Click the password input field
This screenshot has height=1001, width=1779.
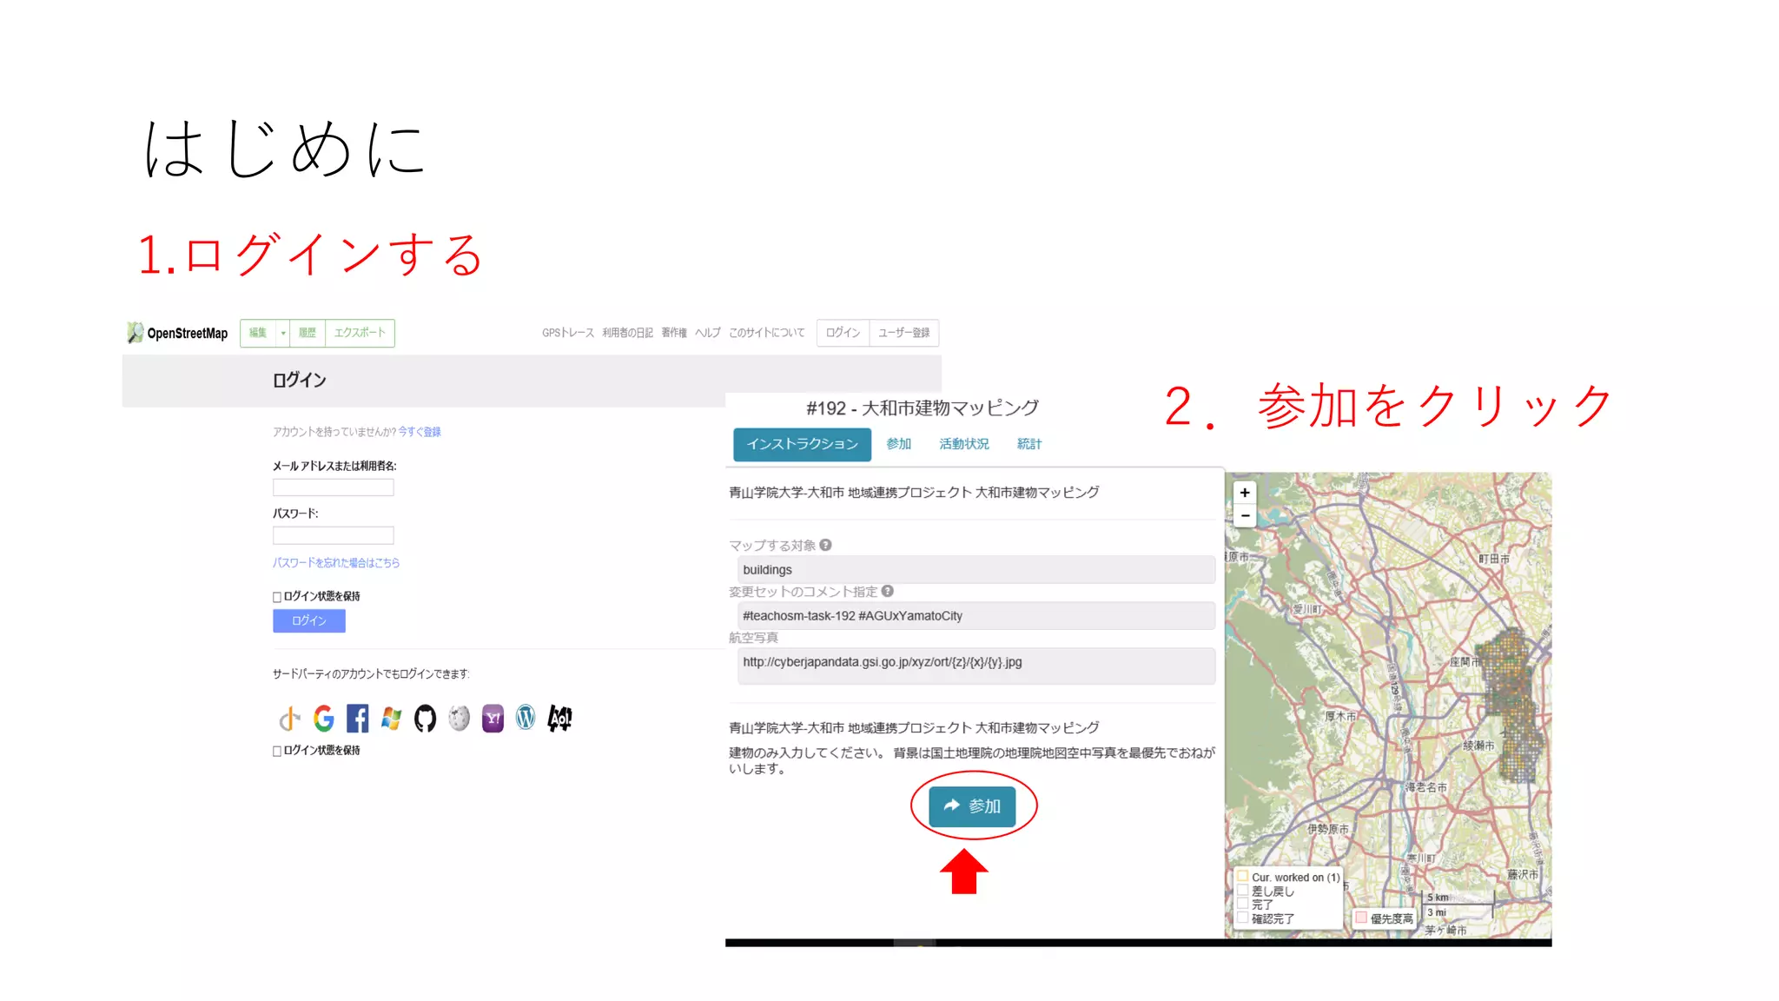[334, 535]
